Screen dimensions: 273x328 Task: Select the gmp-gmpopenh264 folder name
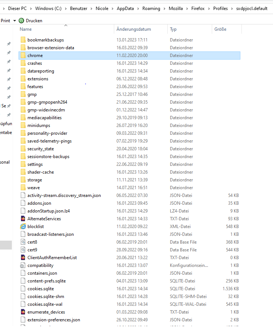[x=47, y=102]
